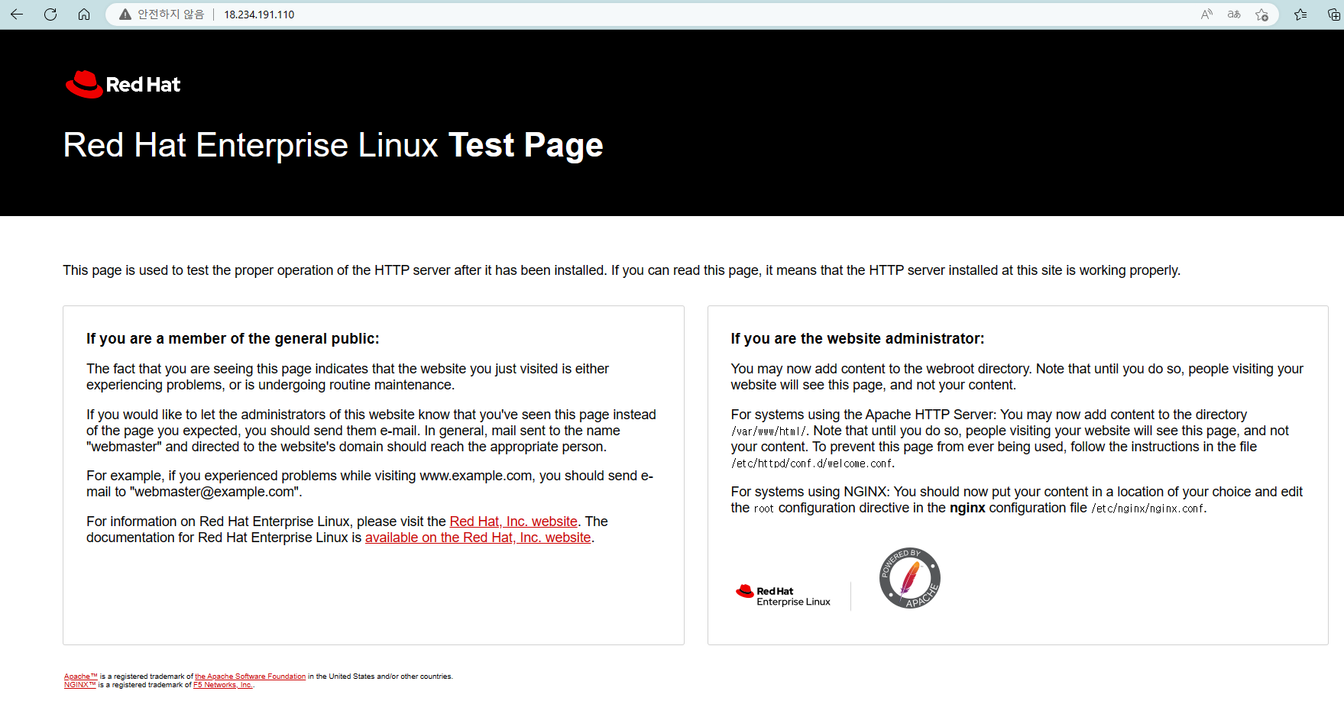Viewport: 1344px width, 717px height.
Task: Open the favorites list icon
Action: pyautogui.click(x=1300, y=15)
